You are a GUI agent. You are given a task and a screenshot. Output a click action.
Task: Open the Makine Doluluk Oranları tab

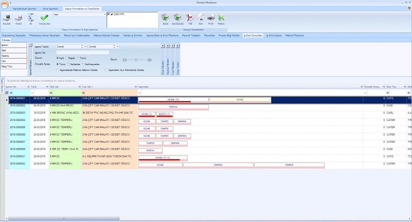point(107,35)
